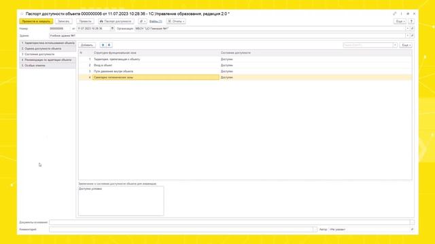Click the open icon for Автор field
This screenshot has height=244, width=435.
(412, 229)
